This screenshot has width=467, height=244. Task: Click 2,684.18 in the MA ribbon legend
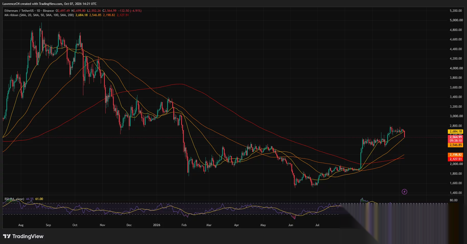[x=82, y=15]
